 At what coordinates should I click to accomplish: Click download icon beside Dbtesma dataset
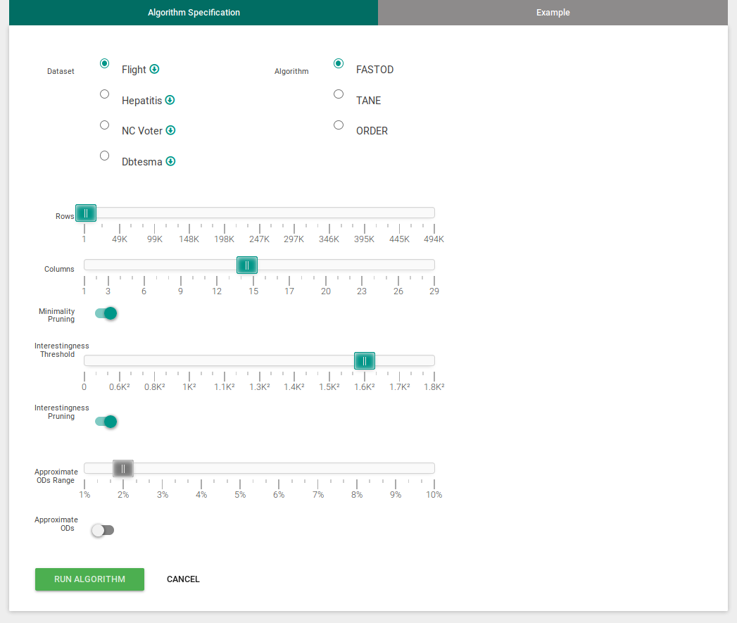click(x=170, y=161)
